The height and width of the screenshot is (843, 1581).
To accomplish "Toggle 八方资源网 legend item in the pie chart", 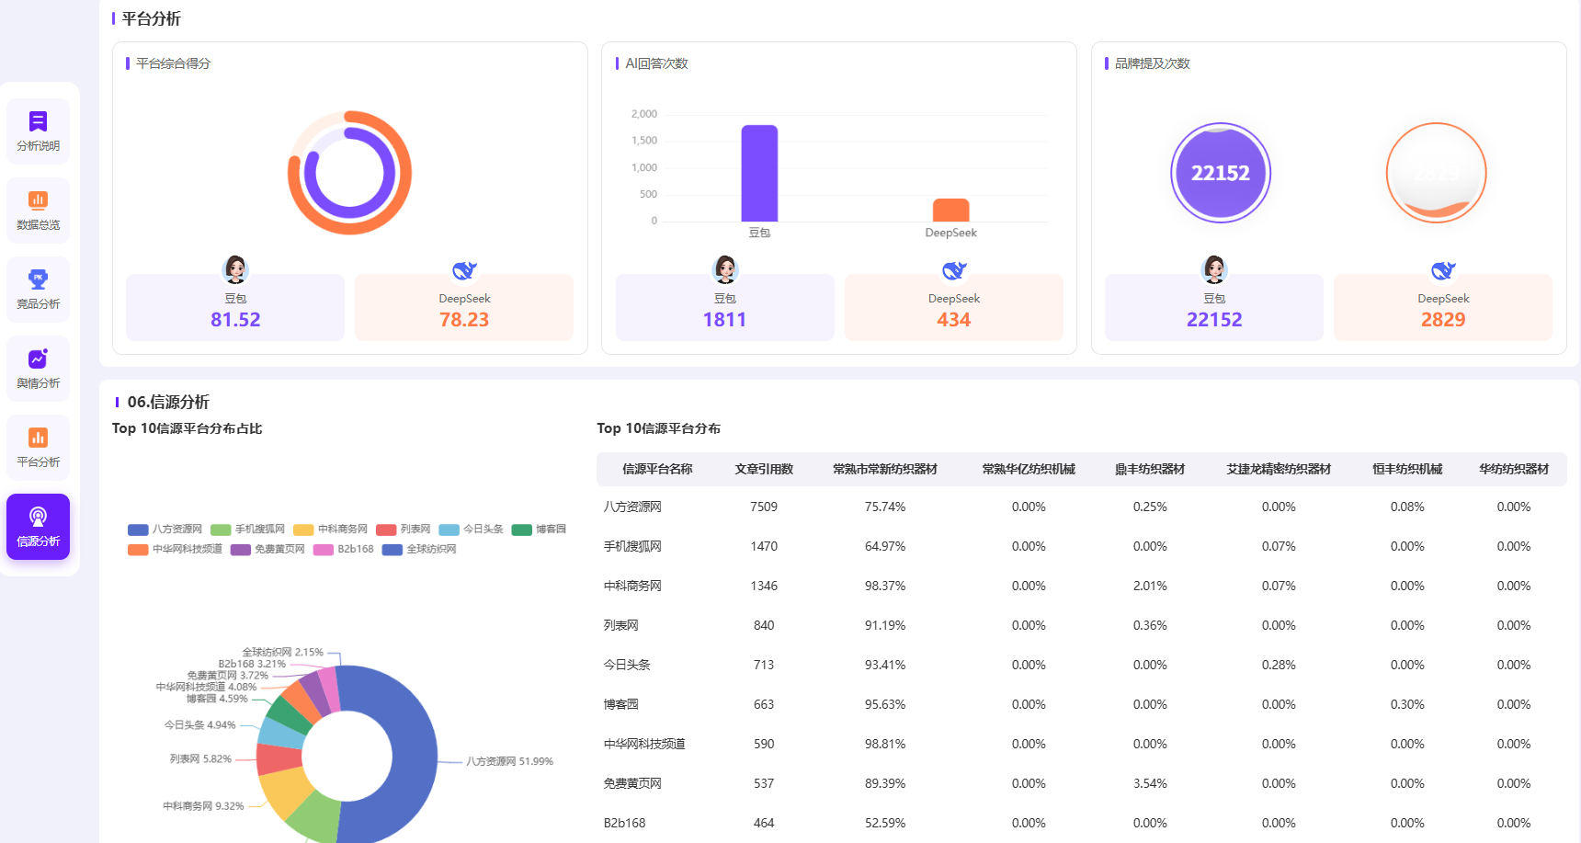I will tap(165, 530).
